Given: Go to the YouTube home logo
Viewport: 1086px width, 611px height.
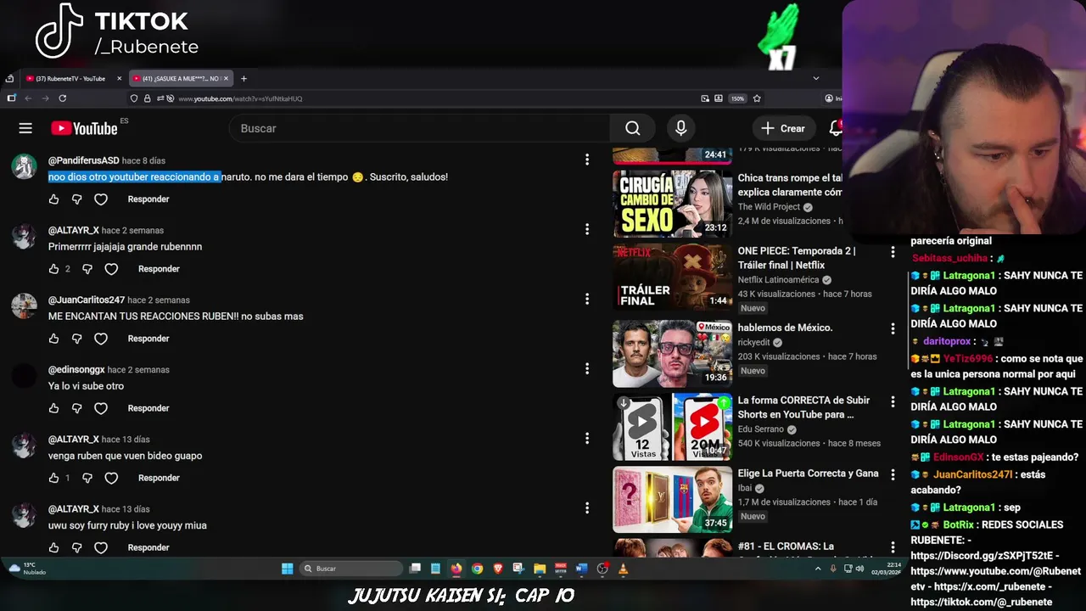Looking at the screenshot, I should coord(84,128).
